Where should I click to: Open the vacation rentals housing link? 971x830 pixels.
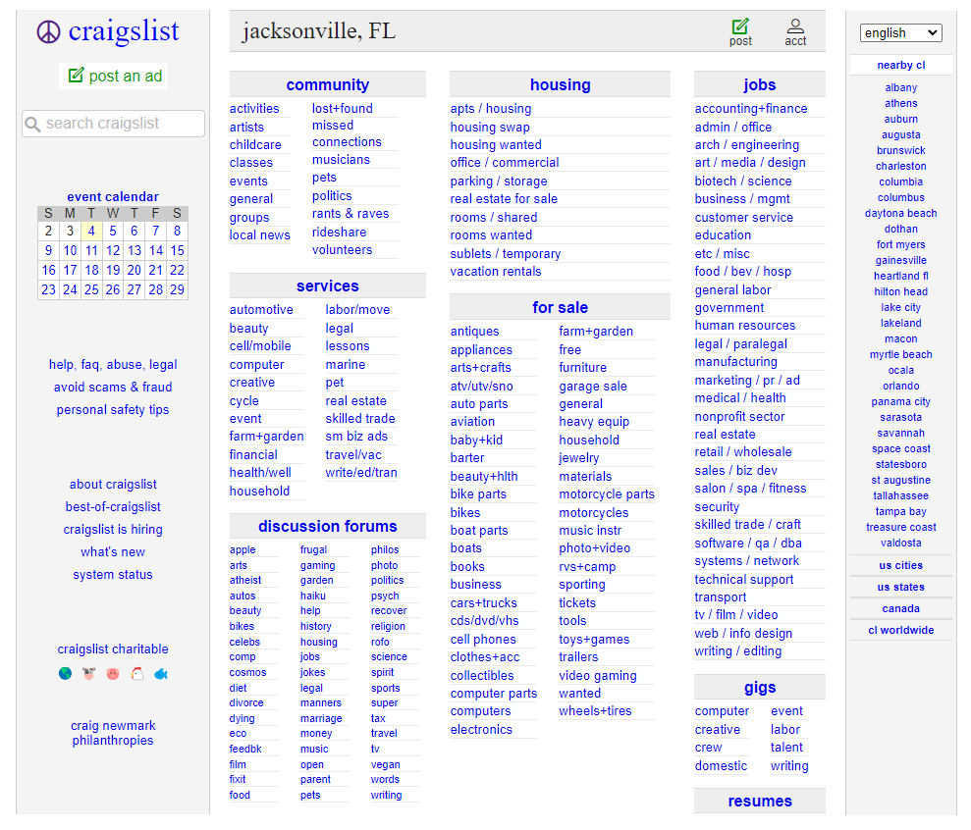[x=495, y=272]
